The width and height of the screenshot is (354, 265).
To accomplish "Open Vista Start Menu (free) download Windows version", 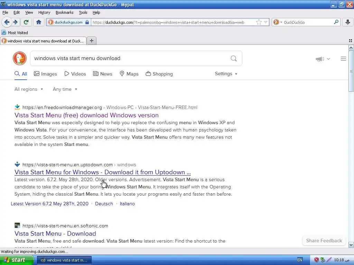I will pos(86,115).
